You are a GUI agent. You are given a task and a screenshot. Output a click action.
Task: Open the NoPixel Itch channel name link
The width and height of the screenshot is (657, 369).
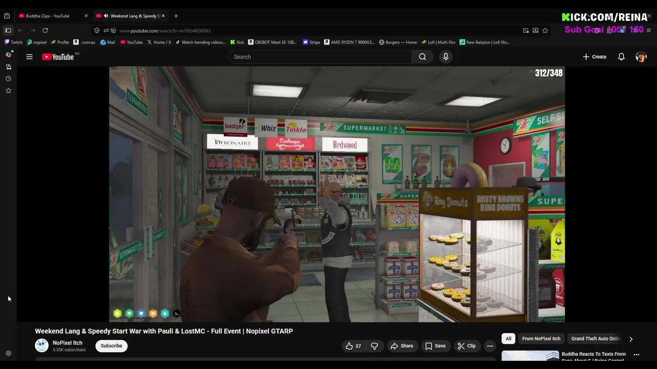point(67,343)
